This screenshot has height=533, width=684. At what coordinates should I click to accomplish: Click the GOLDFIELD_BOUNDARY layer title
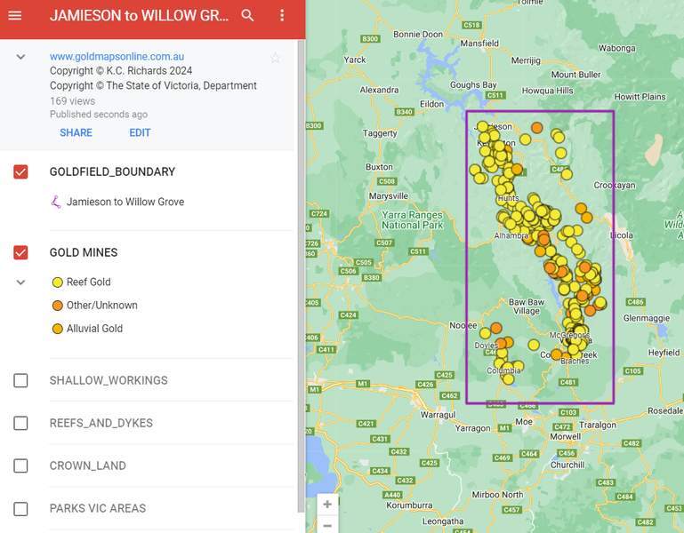pos(112,171)
